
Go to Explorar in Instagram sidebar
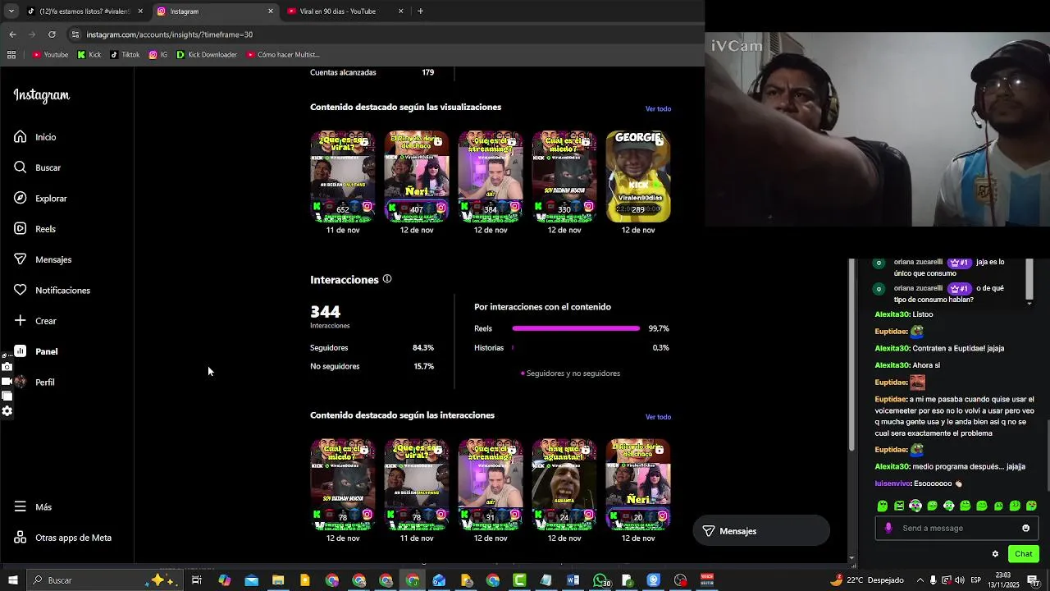pos(39,199)
